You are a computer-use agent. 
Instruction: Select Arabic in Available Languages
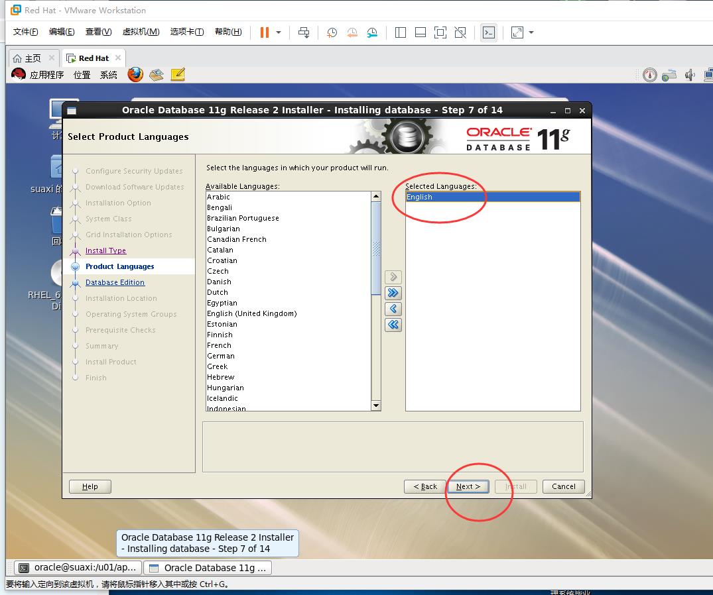289,197
